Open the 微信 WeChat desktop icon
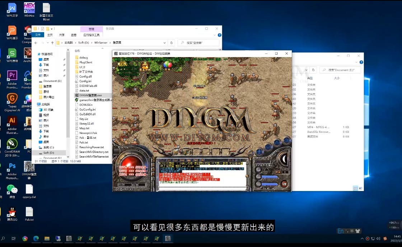The image size is (402, 247). click(x=12, y=191)
